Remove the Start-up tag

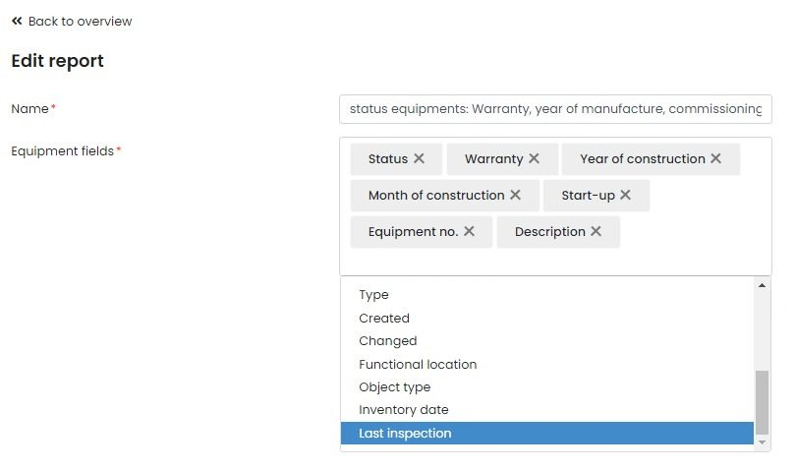625,195
